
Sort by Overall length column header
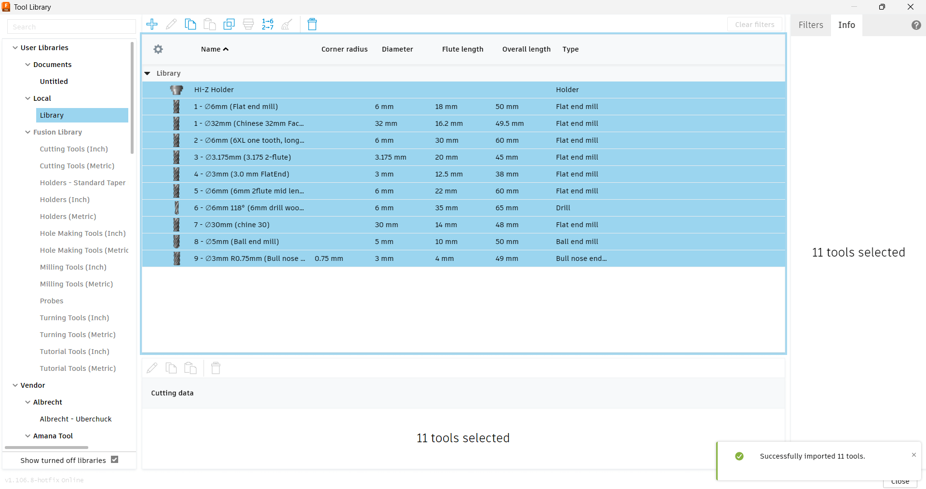tap(526, 49)
